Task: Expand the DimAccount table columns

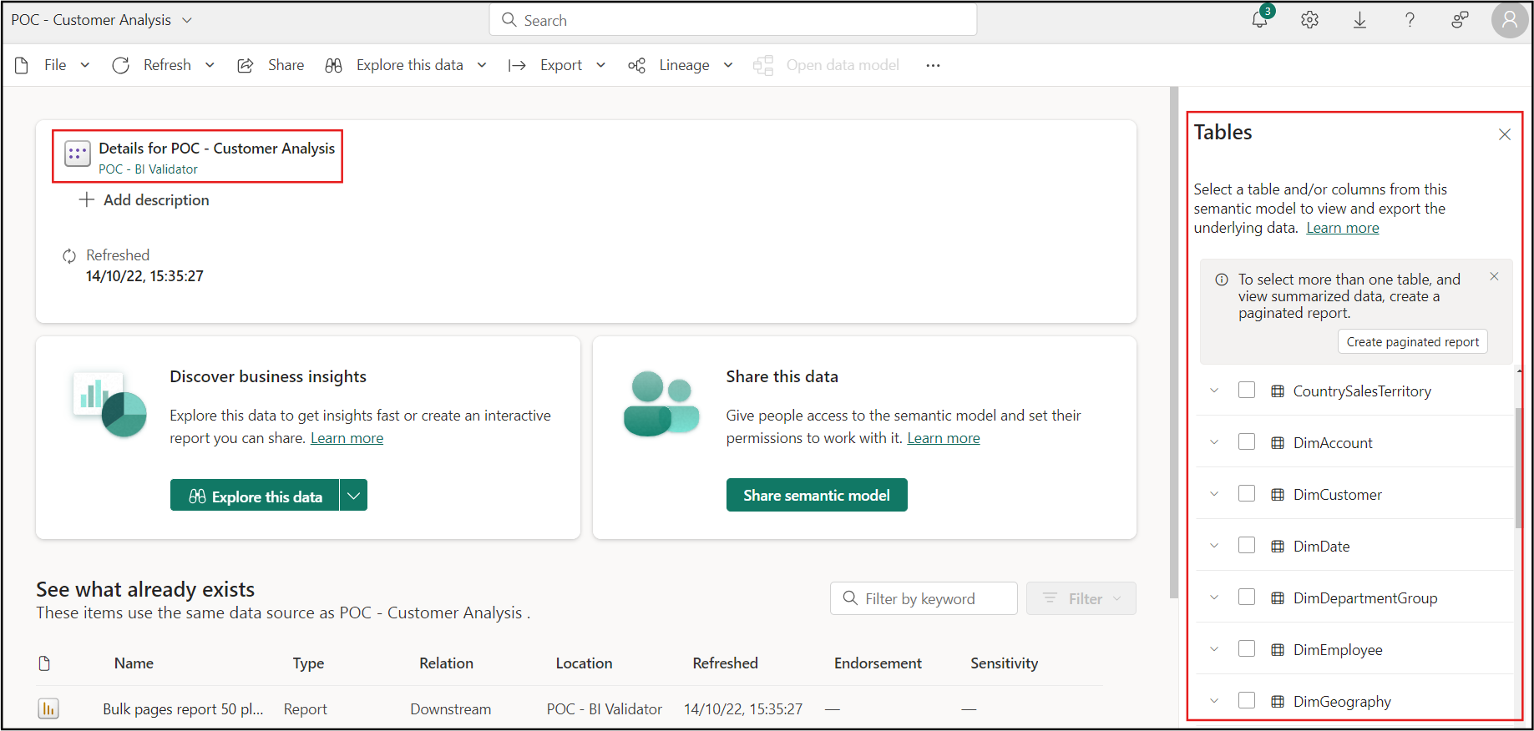Action: (x=1214, y=442)
